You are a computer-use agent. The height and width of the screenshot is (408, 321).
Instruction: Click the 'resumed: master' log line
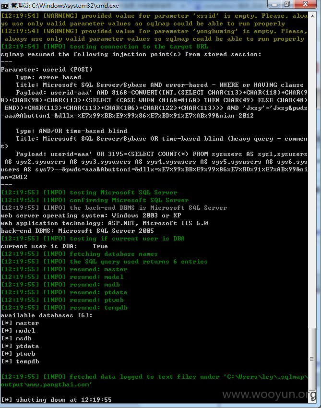pos(64,269)
